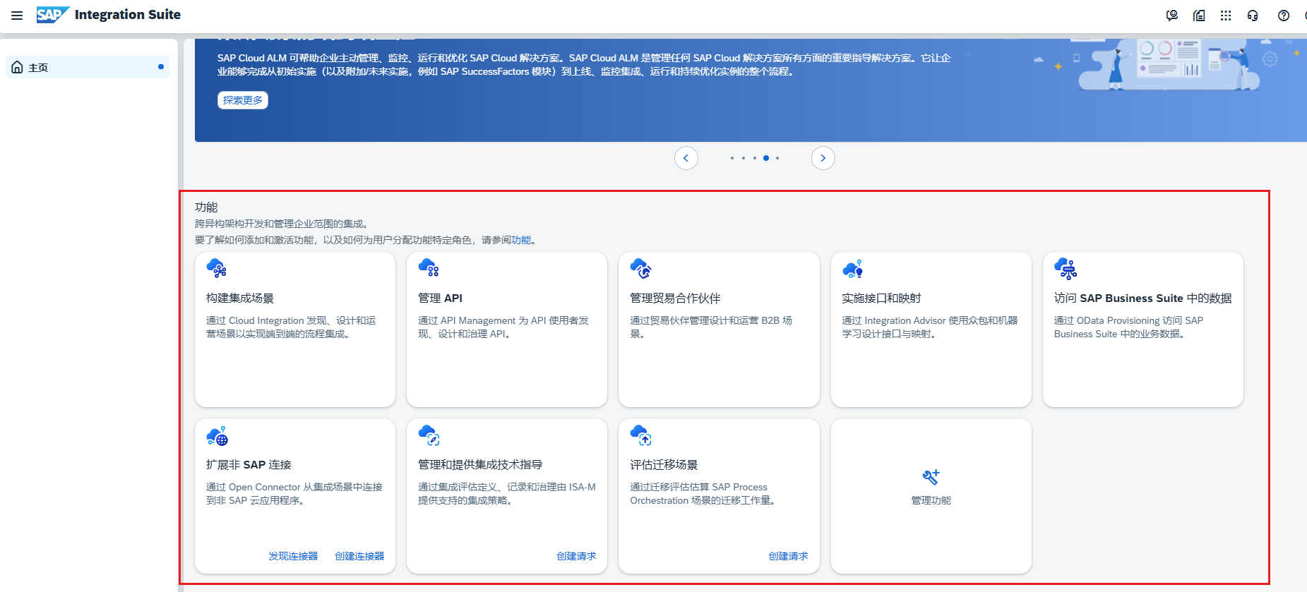1307x592 pixels.
Task: Click the home icon beside 主页
Action: (18, 67)
